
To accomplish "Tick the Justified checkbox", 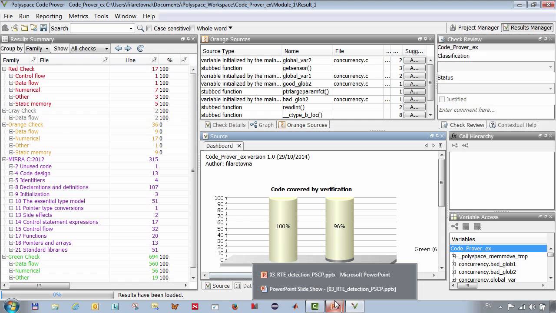I will pyautogui.click(x=442, y=100).
